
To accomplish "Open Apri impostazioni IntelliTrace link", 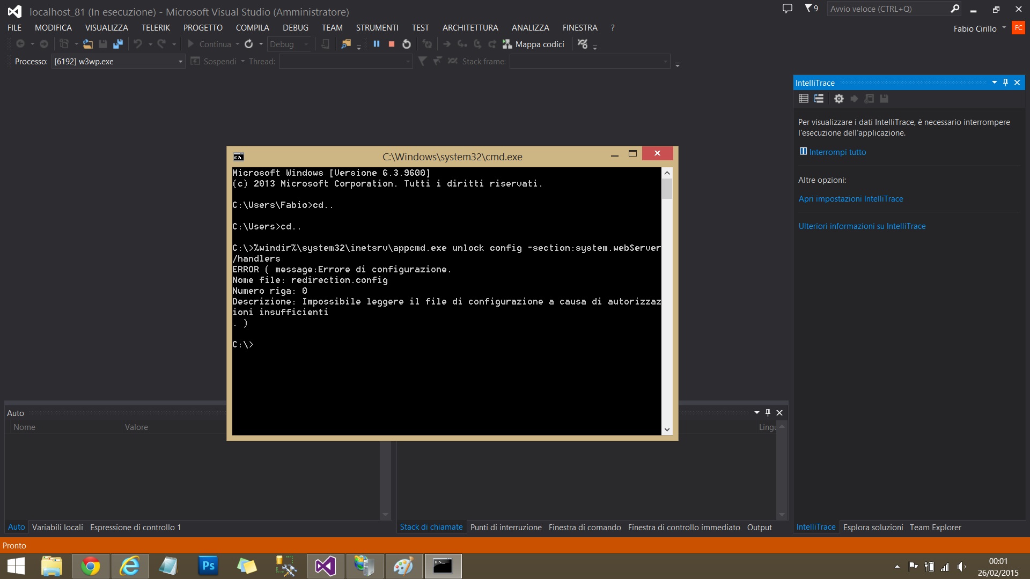I will (851, 199).
